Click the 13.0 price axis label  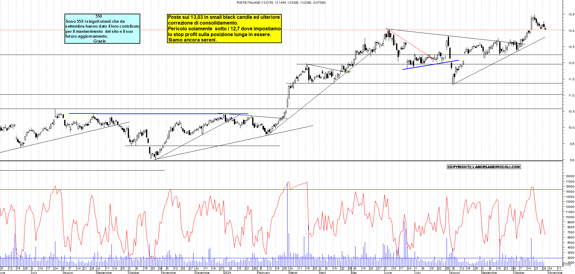(571, 31)
